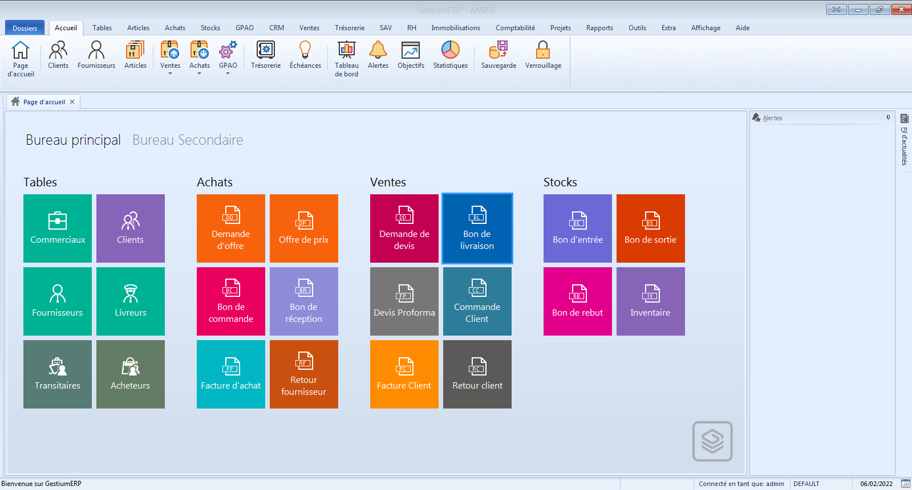
Task: Open Page d'accueil ribbon icon
Action: pos(21,59)
